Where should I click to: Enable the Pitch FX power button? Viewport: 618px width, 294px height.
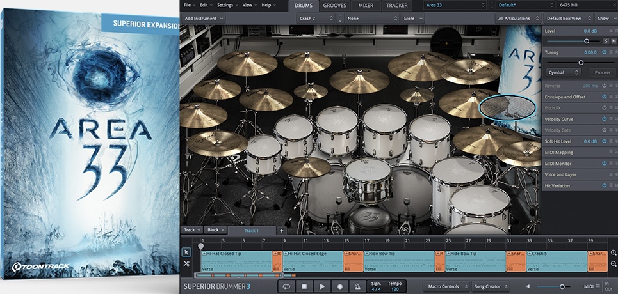(604, 107)
